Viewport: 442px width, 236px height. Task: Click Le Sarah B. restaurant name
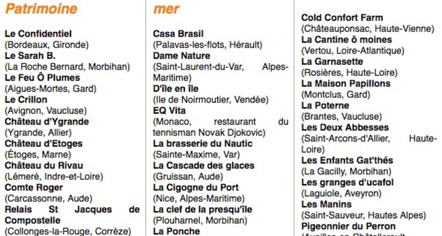click(x=30, y=56)
